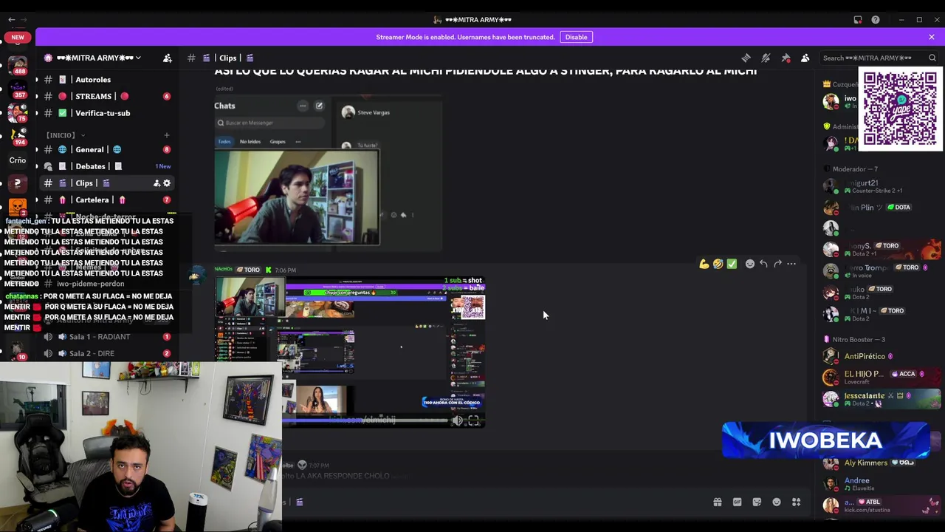Open the Debates forum channel
This screenshot has height=532, width=945.
(x=90, y=166)
